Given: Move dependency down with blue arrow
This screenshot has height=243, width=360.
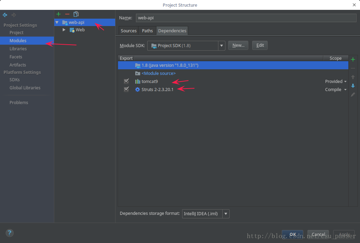Looking at the screenshot, I should (353, 86).
